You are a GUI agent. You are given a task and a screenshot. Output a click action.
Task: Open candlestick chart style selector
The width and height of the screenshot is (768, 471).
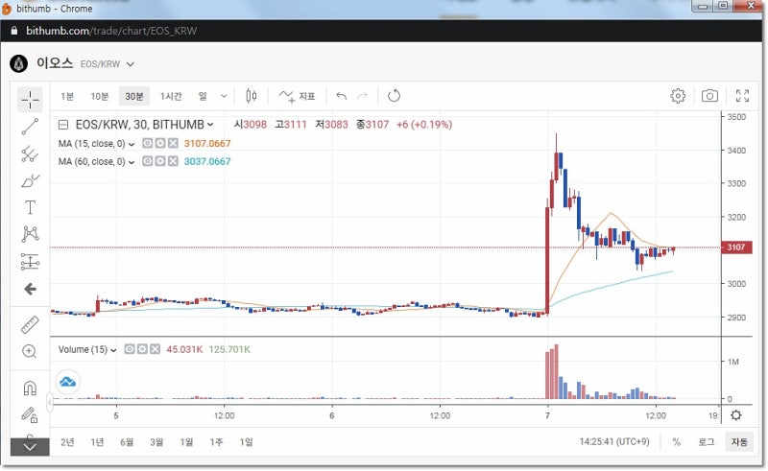coord(251,96)
